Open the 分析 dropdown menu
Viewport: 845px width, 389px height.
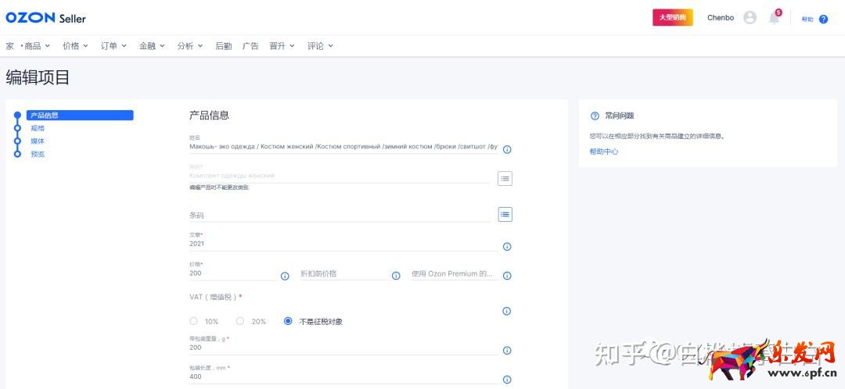tap(189, 46)
